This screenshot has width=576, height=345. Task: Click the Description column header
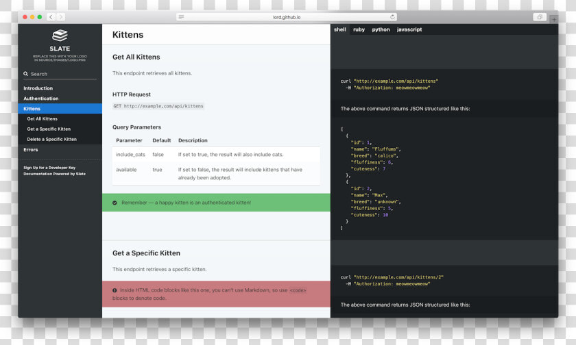point(193,140)
